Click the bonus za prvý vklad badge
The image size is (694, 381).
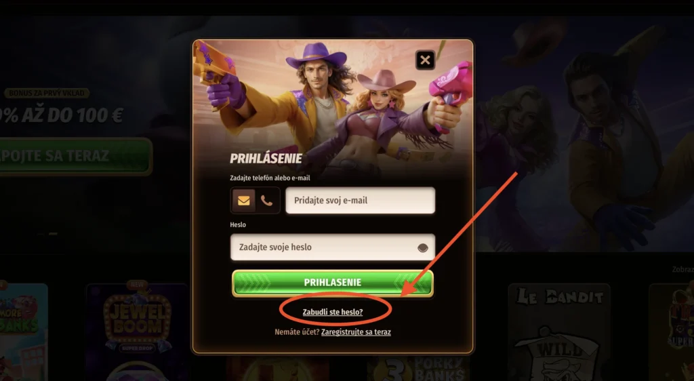tap(47, 93)
